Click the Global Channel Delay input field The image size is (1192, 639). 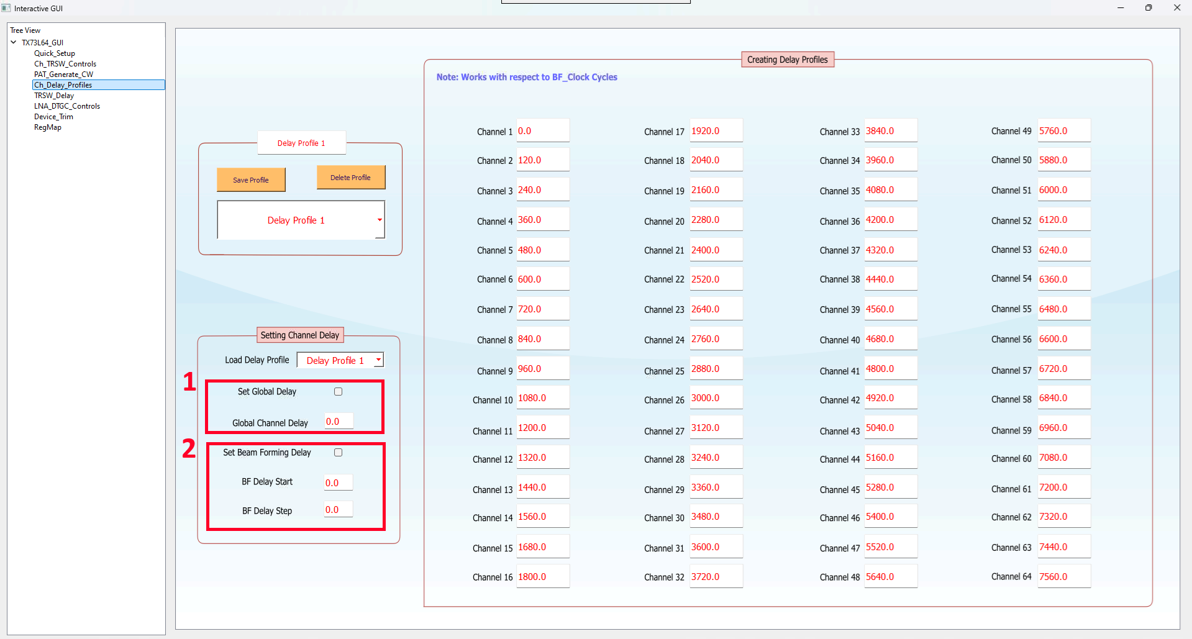click(339, 422)
